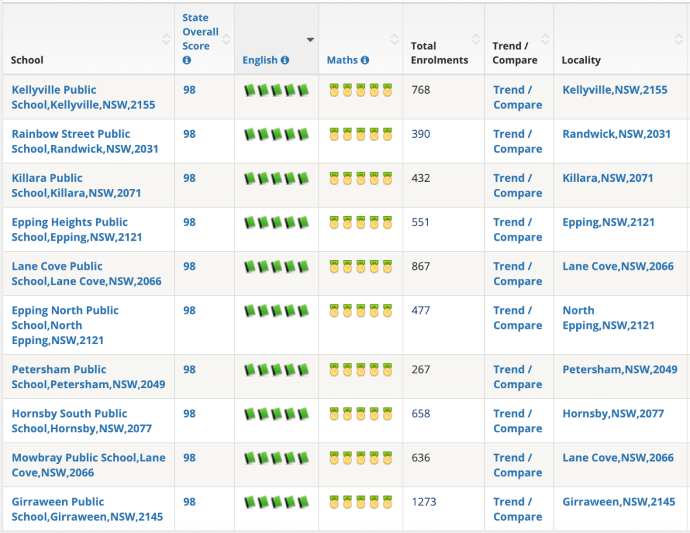Viewport: 690px width, 533px height.
Task: Click the State Overall Score header link
Action: (x=200, y=32)
